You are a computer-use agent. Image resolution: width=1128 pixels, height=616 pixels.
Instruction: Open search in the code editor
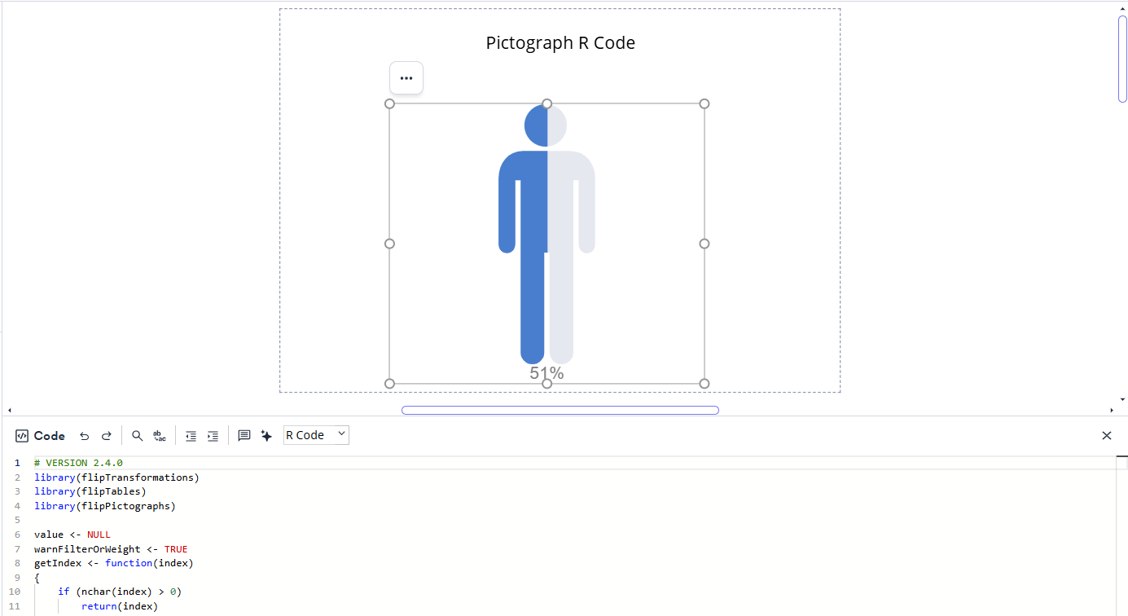[137, 435]
